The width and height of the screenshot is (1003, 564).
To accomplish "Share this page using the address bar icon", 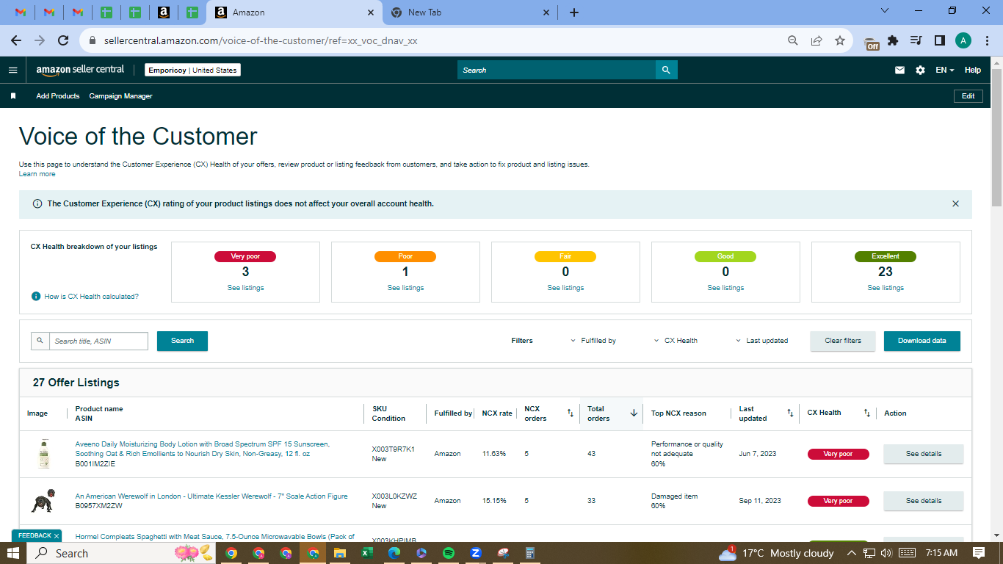I will (x=816, y=41).
